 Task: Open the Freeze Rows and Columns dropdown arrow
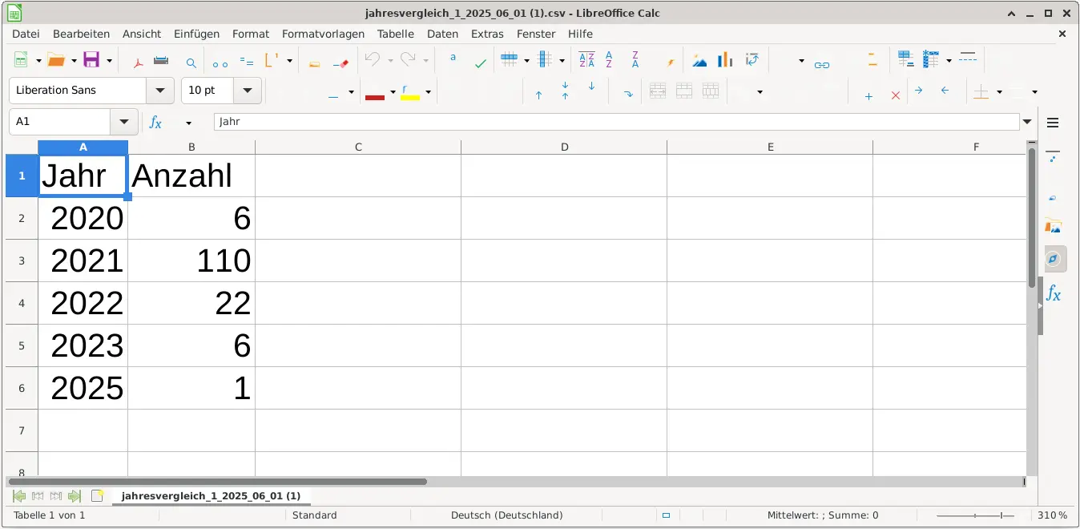949,61
